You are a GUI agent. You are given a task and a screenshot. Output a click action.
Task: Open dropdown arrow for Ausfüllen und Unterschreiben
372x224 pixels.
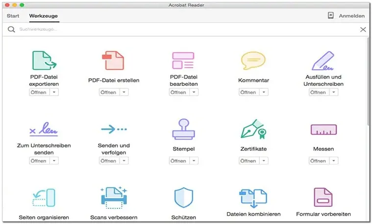(334, 92)
